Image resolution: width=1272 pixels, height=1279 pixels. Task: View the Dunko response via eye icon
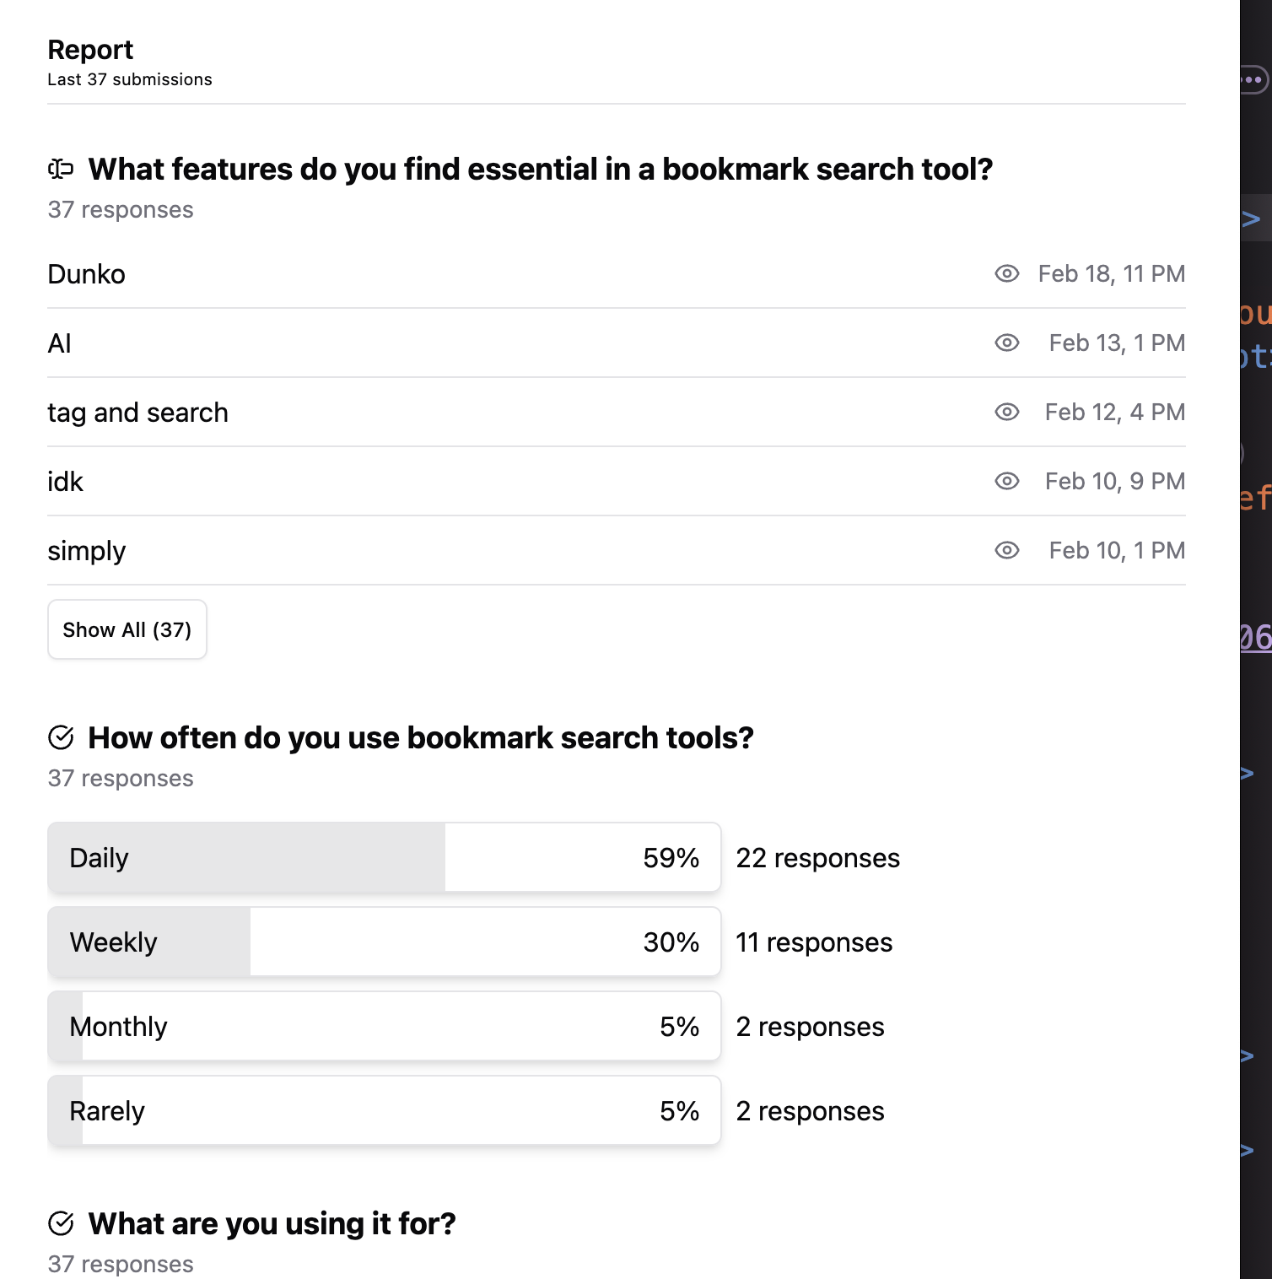point(1006,273)
